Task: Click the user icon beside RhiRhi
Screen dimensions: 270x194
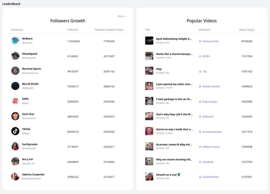Action: point(200,57)
